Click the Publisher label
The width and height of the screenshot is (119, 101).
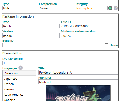point(45,78)
